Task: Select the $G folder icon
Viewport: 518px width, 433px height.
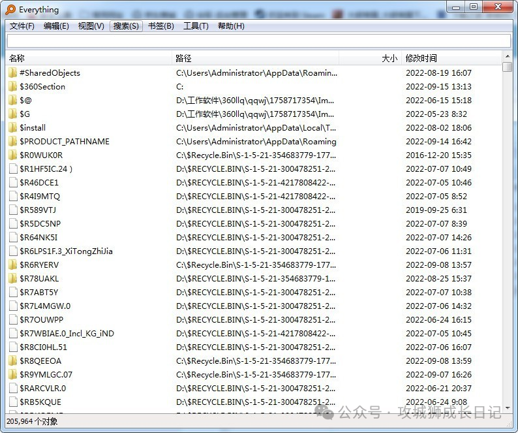Action: pyautogui.click(x=12, y=114)
